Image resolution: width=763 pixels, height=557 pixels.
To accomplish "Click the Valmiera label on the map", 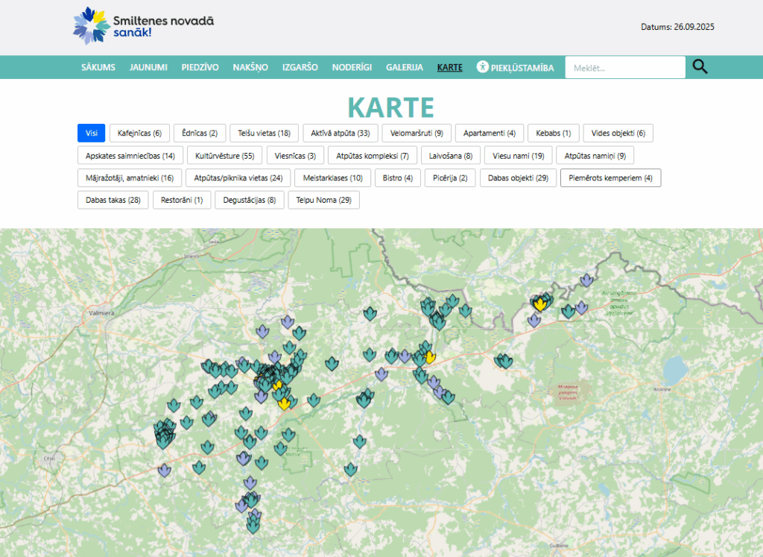I will point(100,314).
